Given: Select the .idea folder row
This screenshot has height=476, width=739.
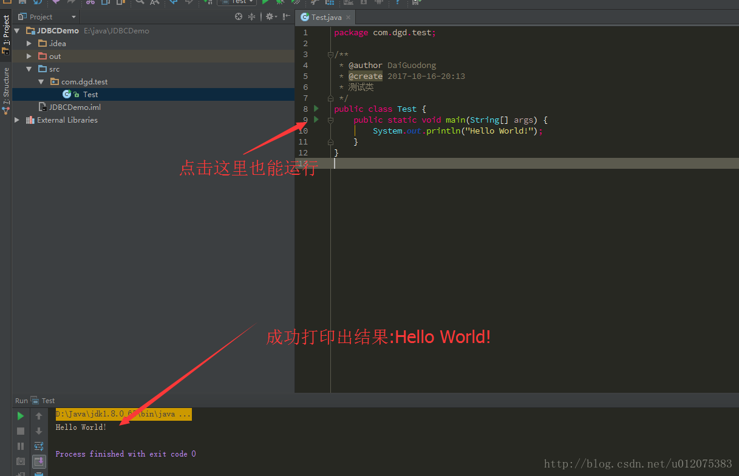Looking at the screenshot, I should [153, 44].
